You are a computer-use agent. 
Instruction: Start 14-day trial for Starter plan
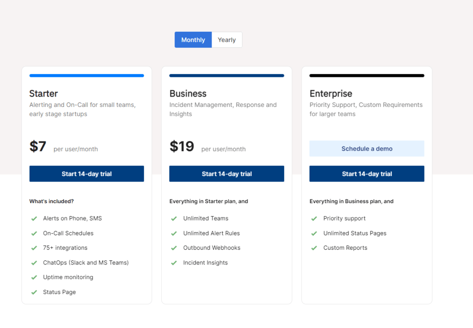pos(87,174)
